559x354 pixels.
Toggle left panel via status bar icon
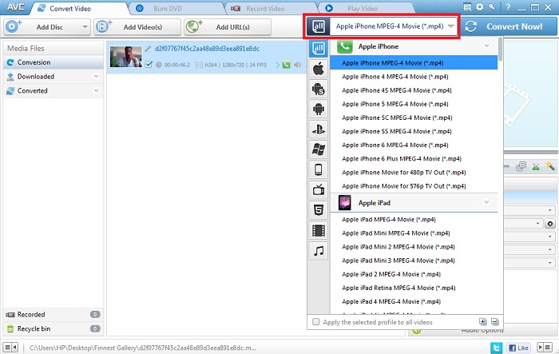[x=10, y=348]
